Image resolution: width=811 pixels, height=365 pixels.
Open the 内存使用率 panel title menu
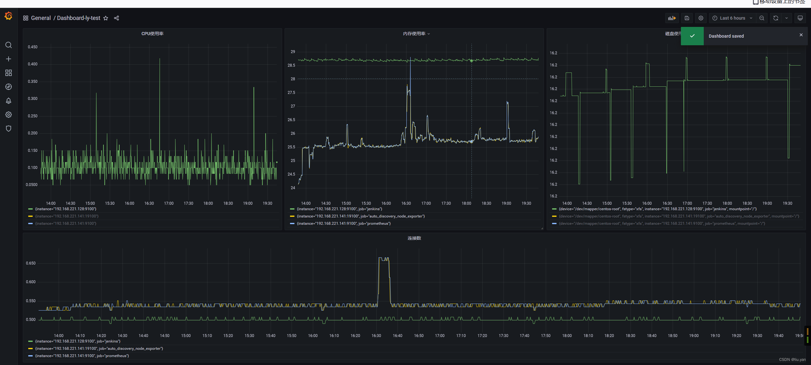click(416, 34)
